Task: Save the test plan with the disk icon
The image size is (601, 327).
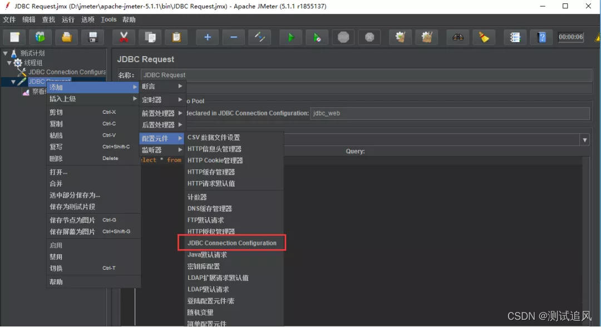Action: (x=93, y=37)
